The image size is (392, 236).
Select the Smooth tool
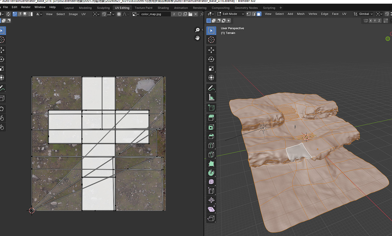(x=211, y=182)
